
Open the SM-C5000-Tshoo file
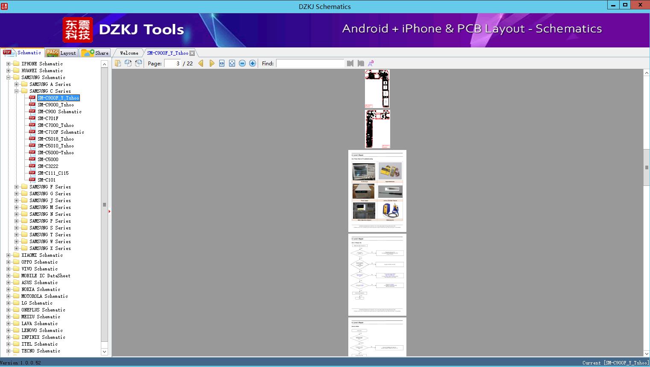tap(56, 153)
